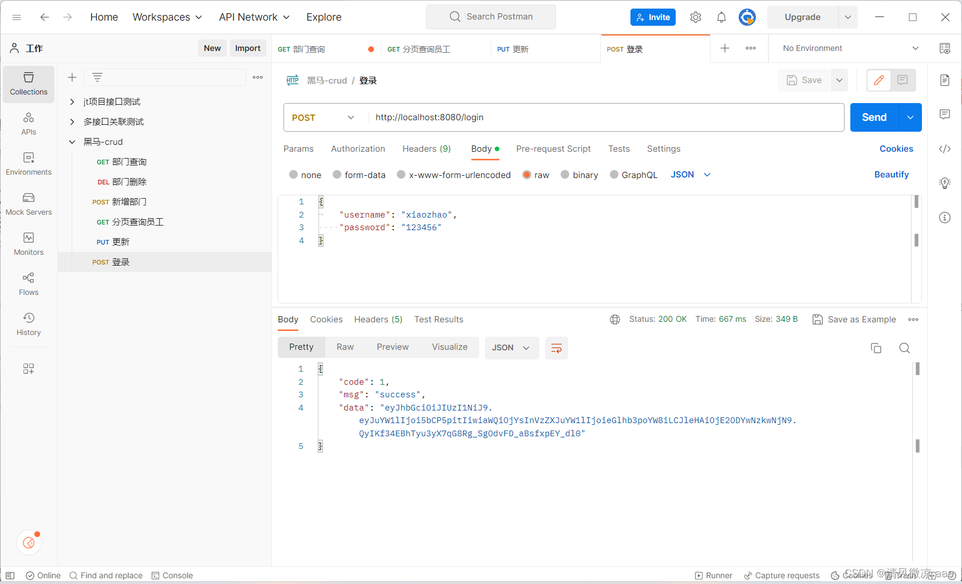Click the configure sidebar grid-plus icon

pos(29,369)
